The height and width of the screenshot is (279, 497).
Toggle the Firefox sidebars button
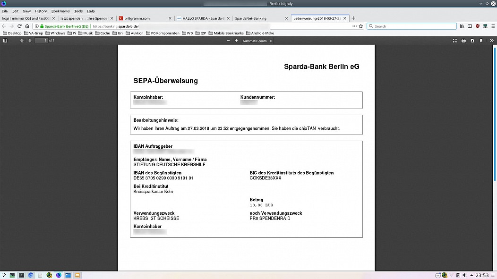(x=470, y=26)
